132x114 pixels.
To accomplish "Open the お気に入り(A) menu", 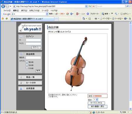I will (34, 10).
